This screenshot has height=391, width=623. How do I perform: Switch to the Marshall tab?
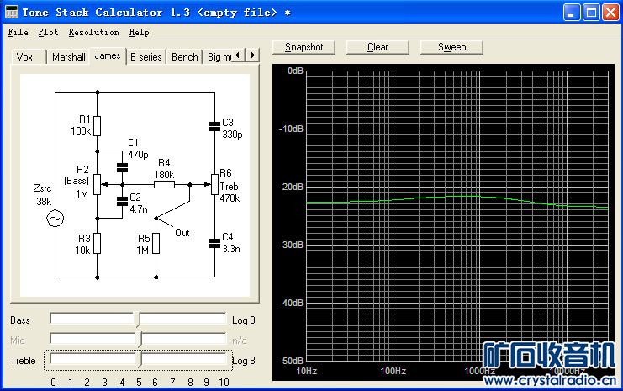pos(68,57)
